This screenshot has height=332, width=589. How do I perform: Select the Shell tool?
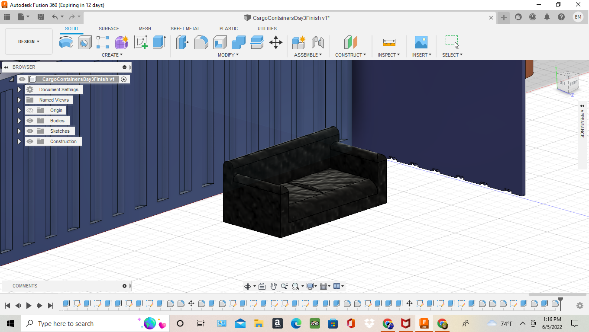[x=220, y=42]
